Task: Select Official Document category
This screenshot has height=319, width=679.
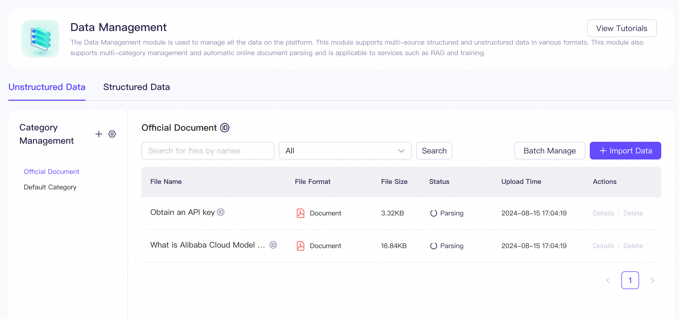Action: (x=52, y=172)
